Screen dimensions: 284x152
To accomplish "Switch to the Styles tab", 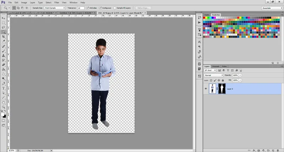I will click(x=207, y=15).
